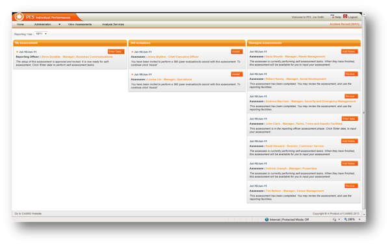Go to the Home menu item
Viewport: 390px width, 246px height.
pyautogui.click(x=20, y=25)
